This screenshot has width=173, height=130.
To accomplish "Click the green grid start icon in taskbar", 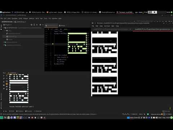I will click(x=1, y=118).
